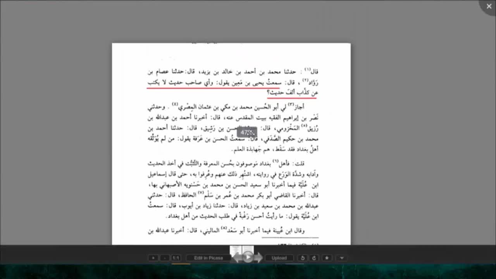Reset zoom with the 1:1 button
This screenshot has height=279, width=496.
(176, 258)
